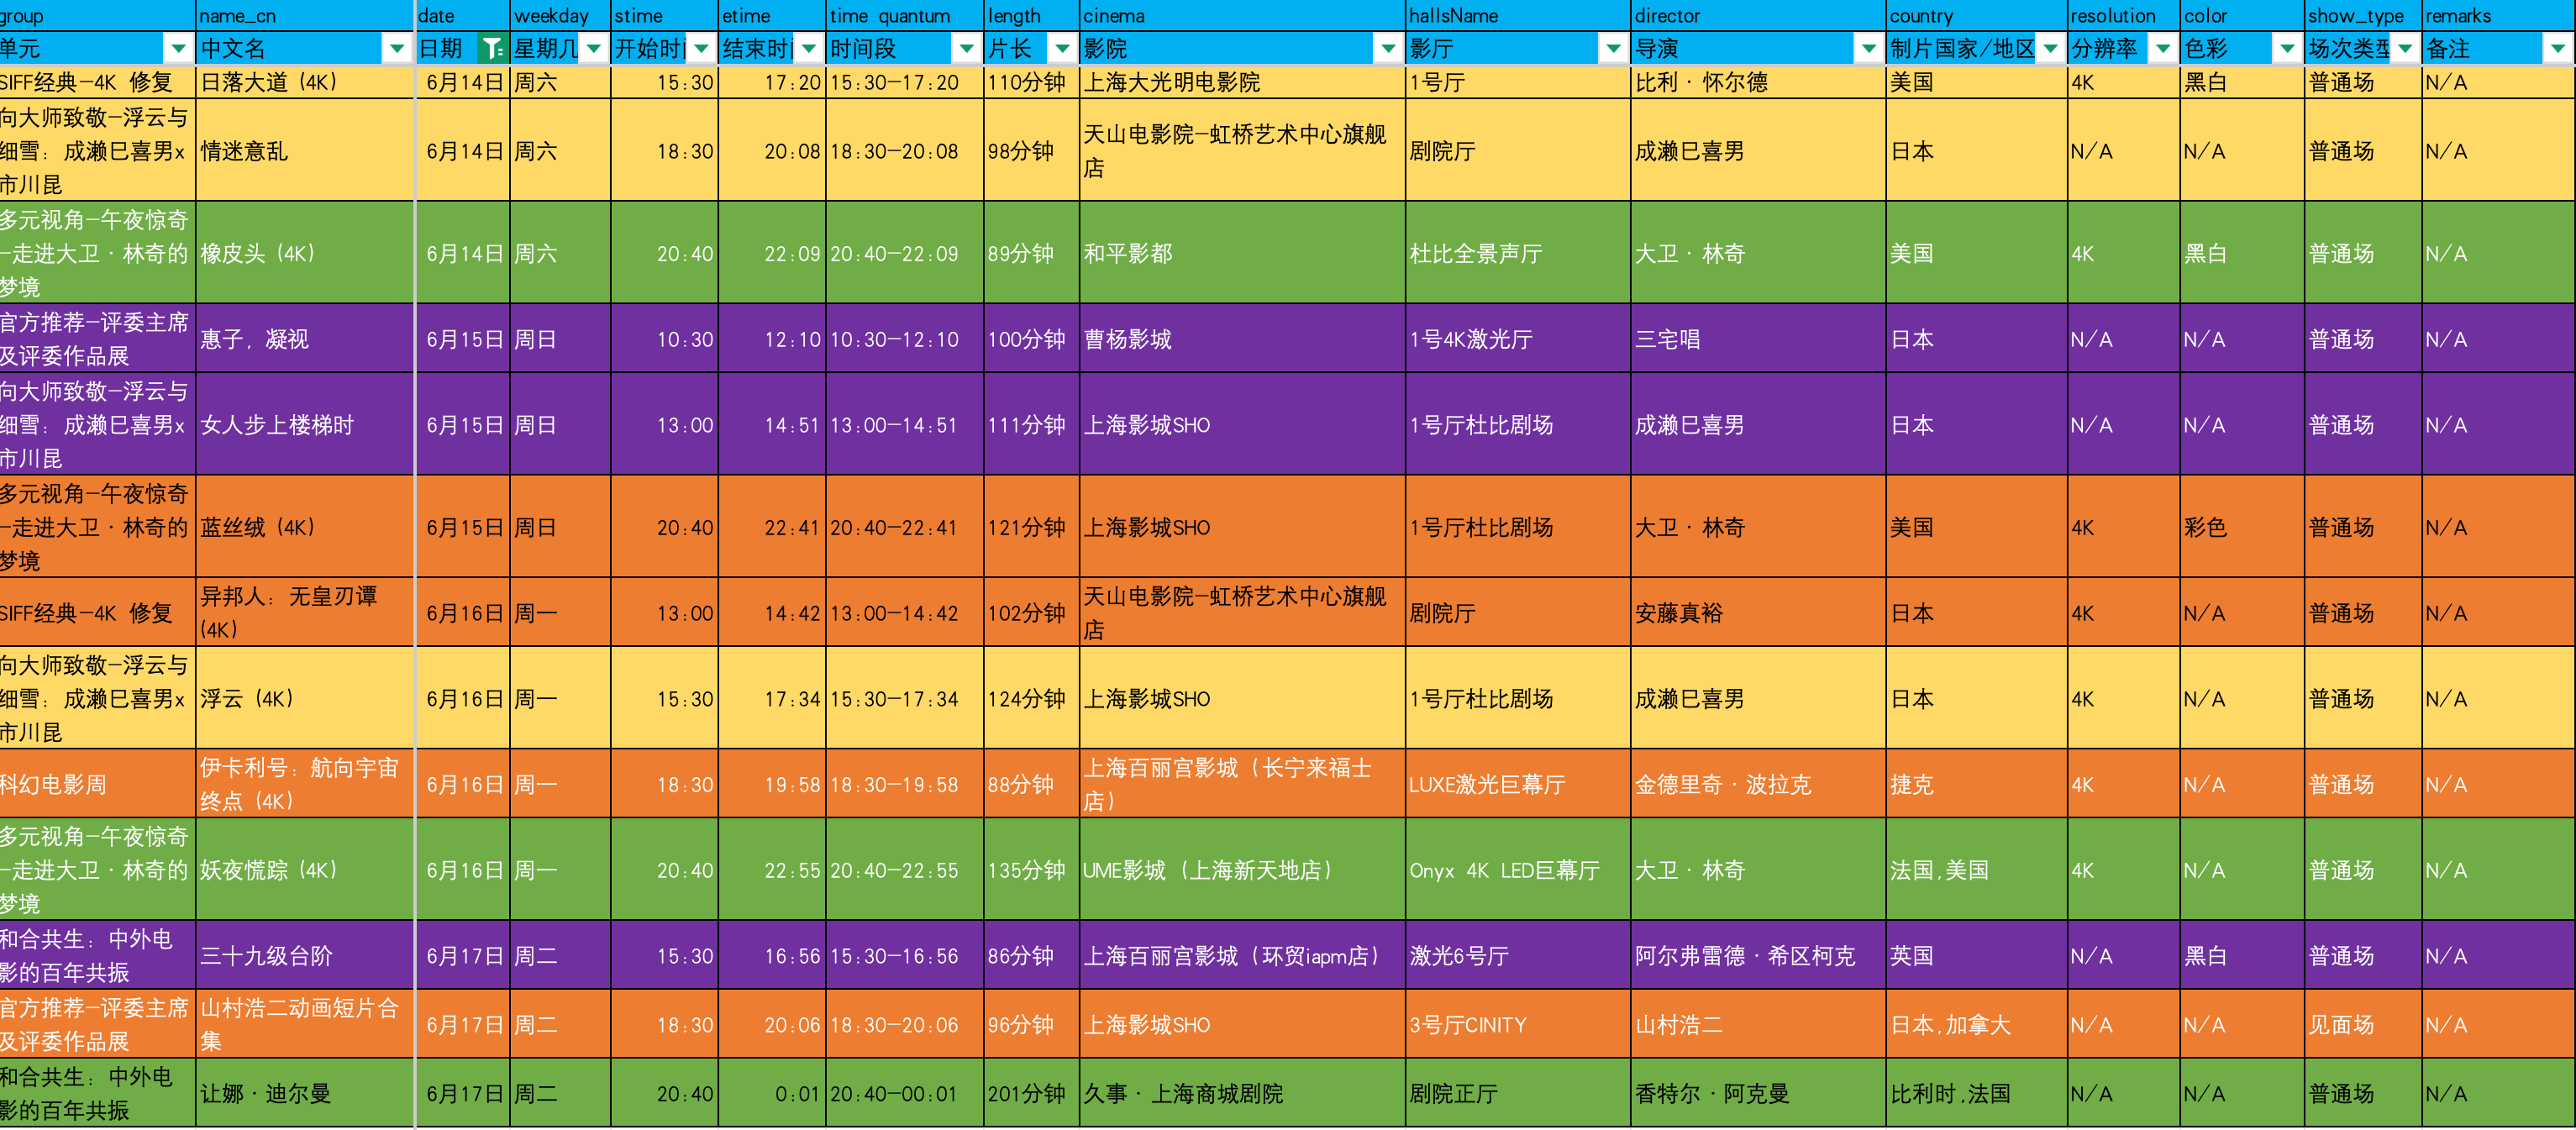Select cell '曹杨影城'
The image size is (2576, 1130).
coord(1242,339)
